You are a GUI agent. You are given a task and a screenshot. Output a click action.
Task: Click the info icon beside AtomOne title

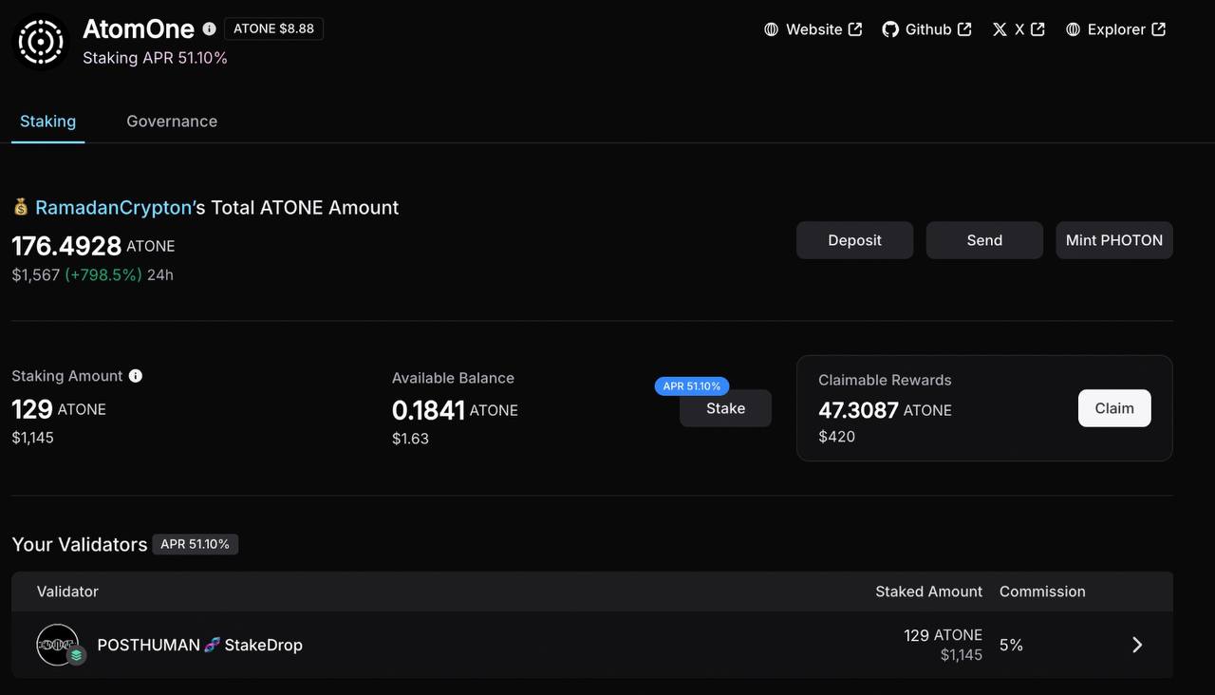point(209,28)
